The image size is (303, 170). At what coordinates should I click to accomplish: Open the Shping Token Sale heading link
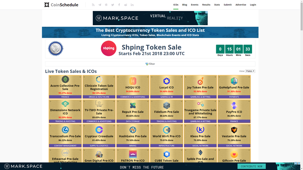click(151, 47)
